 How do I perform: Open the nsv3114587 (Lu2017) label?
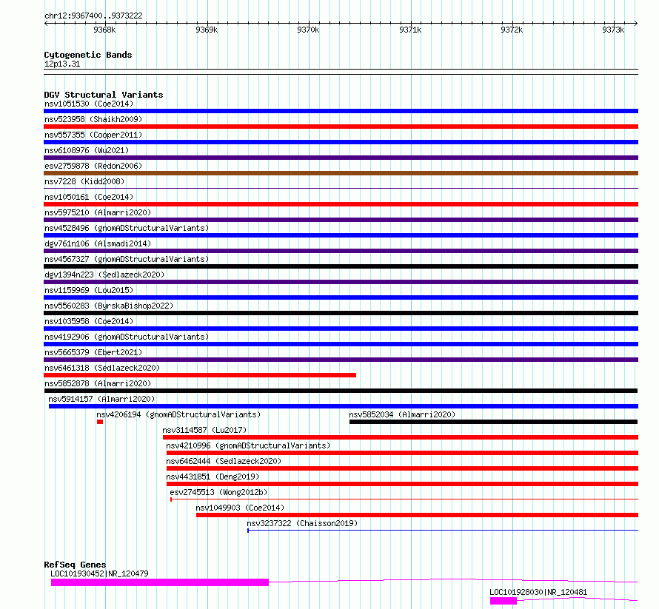(x=204, y=430)
